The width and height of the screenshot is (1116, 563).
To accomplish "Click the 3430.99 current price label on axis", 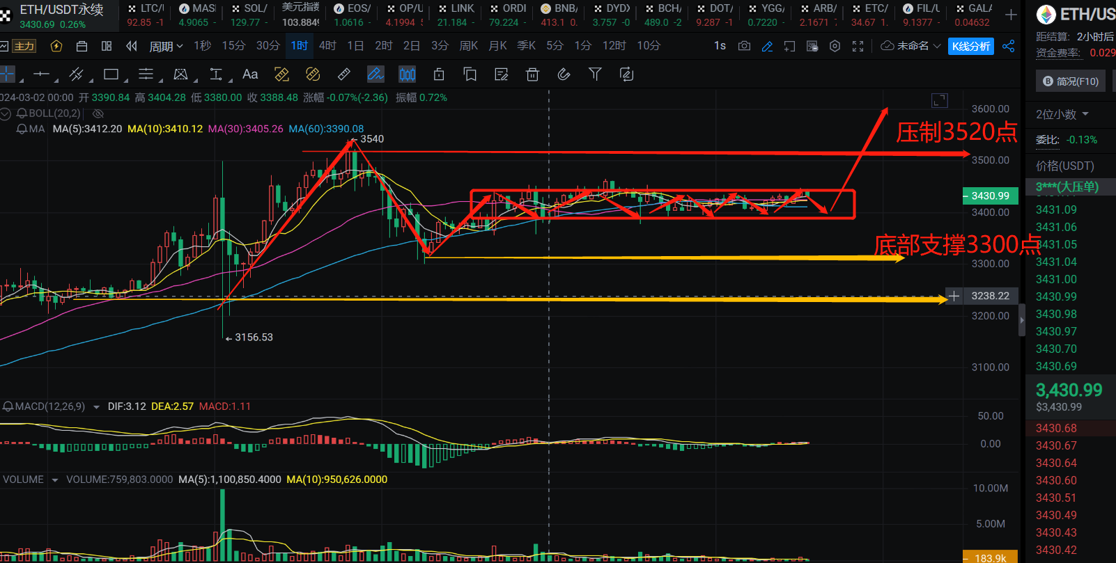I will tap(990, 196).
